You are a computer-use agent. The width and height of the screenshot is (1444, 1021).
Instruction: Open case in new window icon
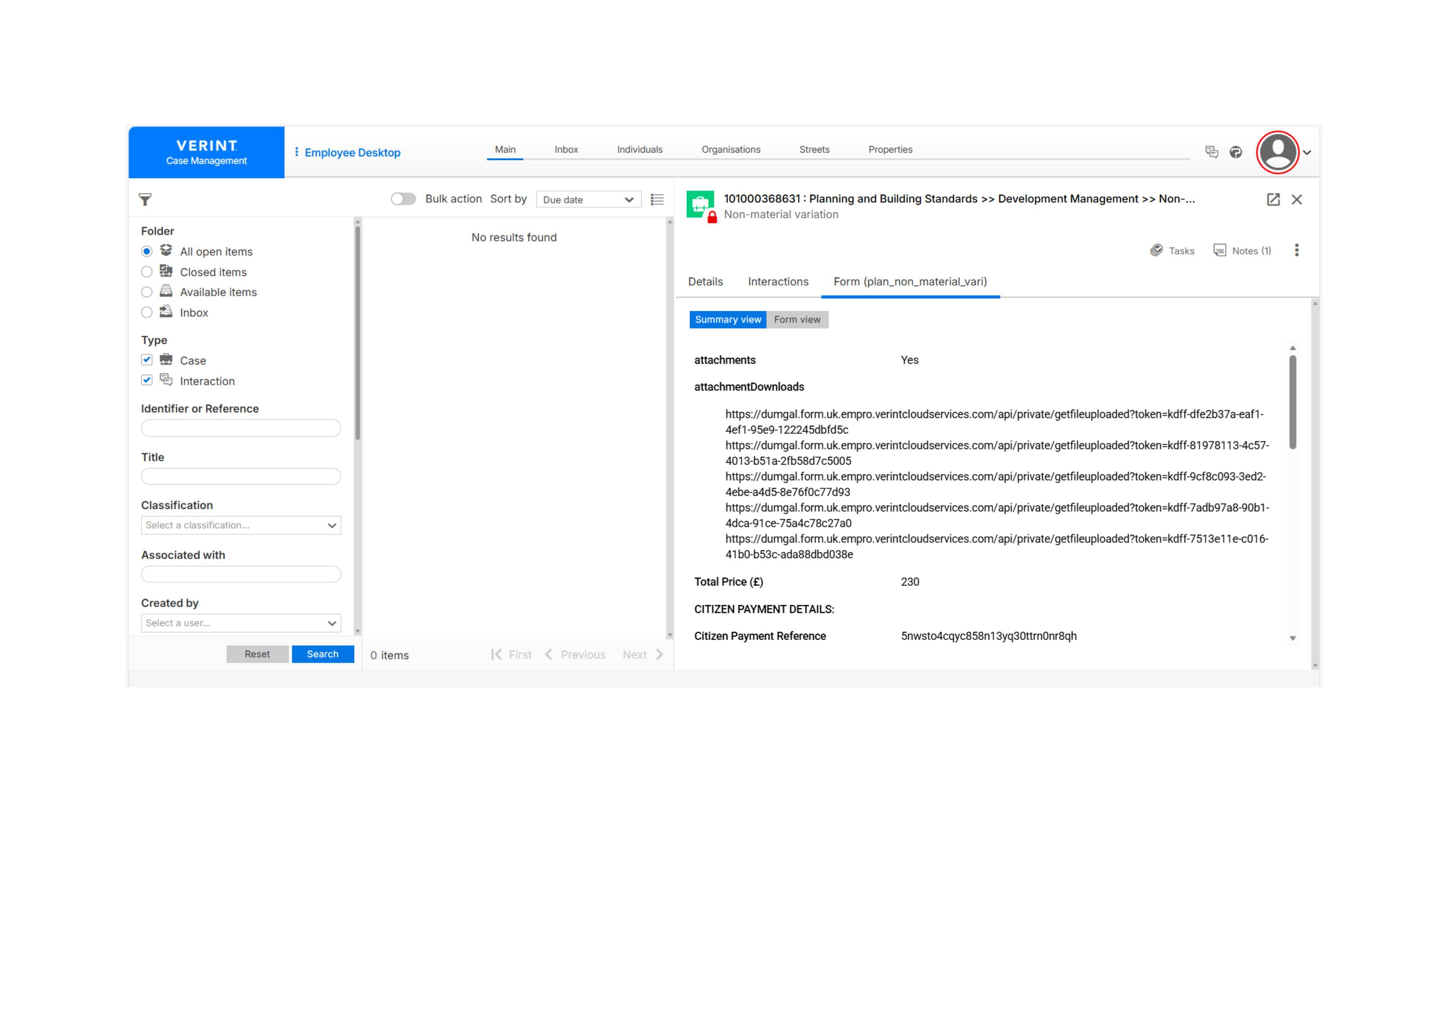[1273, 199]
